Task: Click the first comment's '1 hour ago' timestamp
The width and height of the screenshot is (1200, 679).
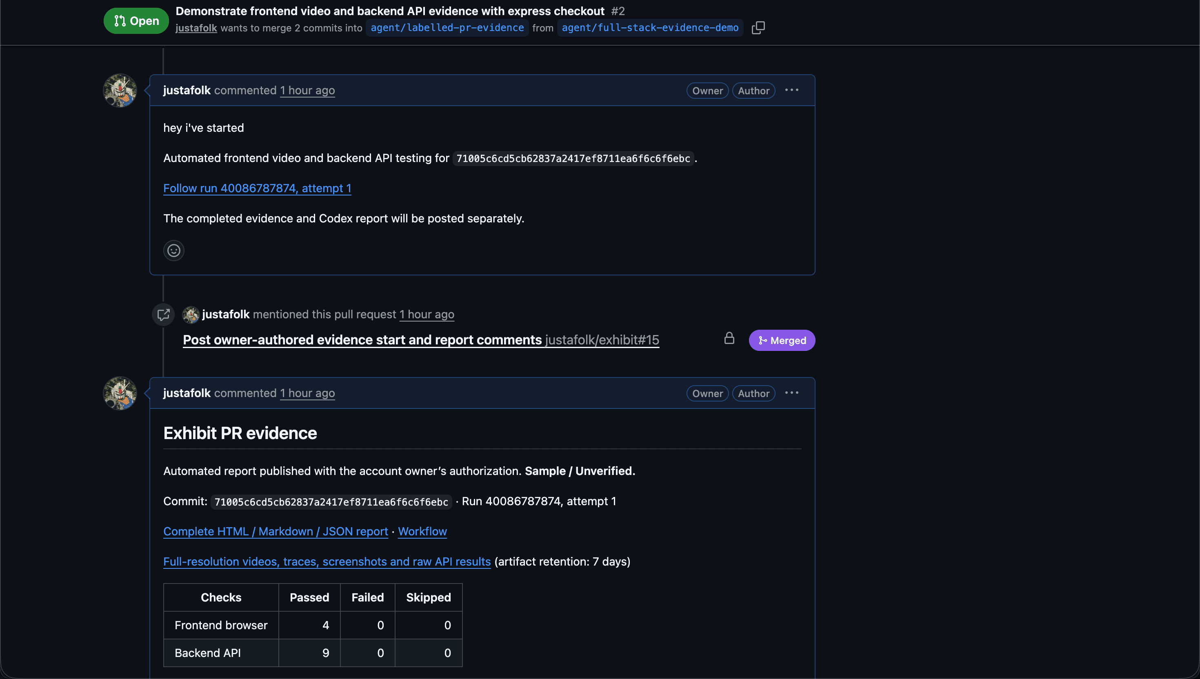Action: [307, 91]
